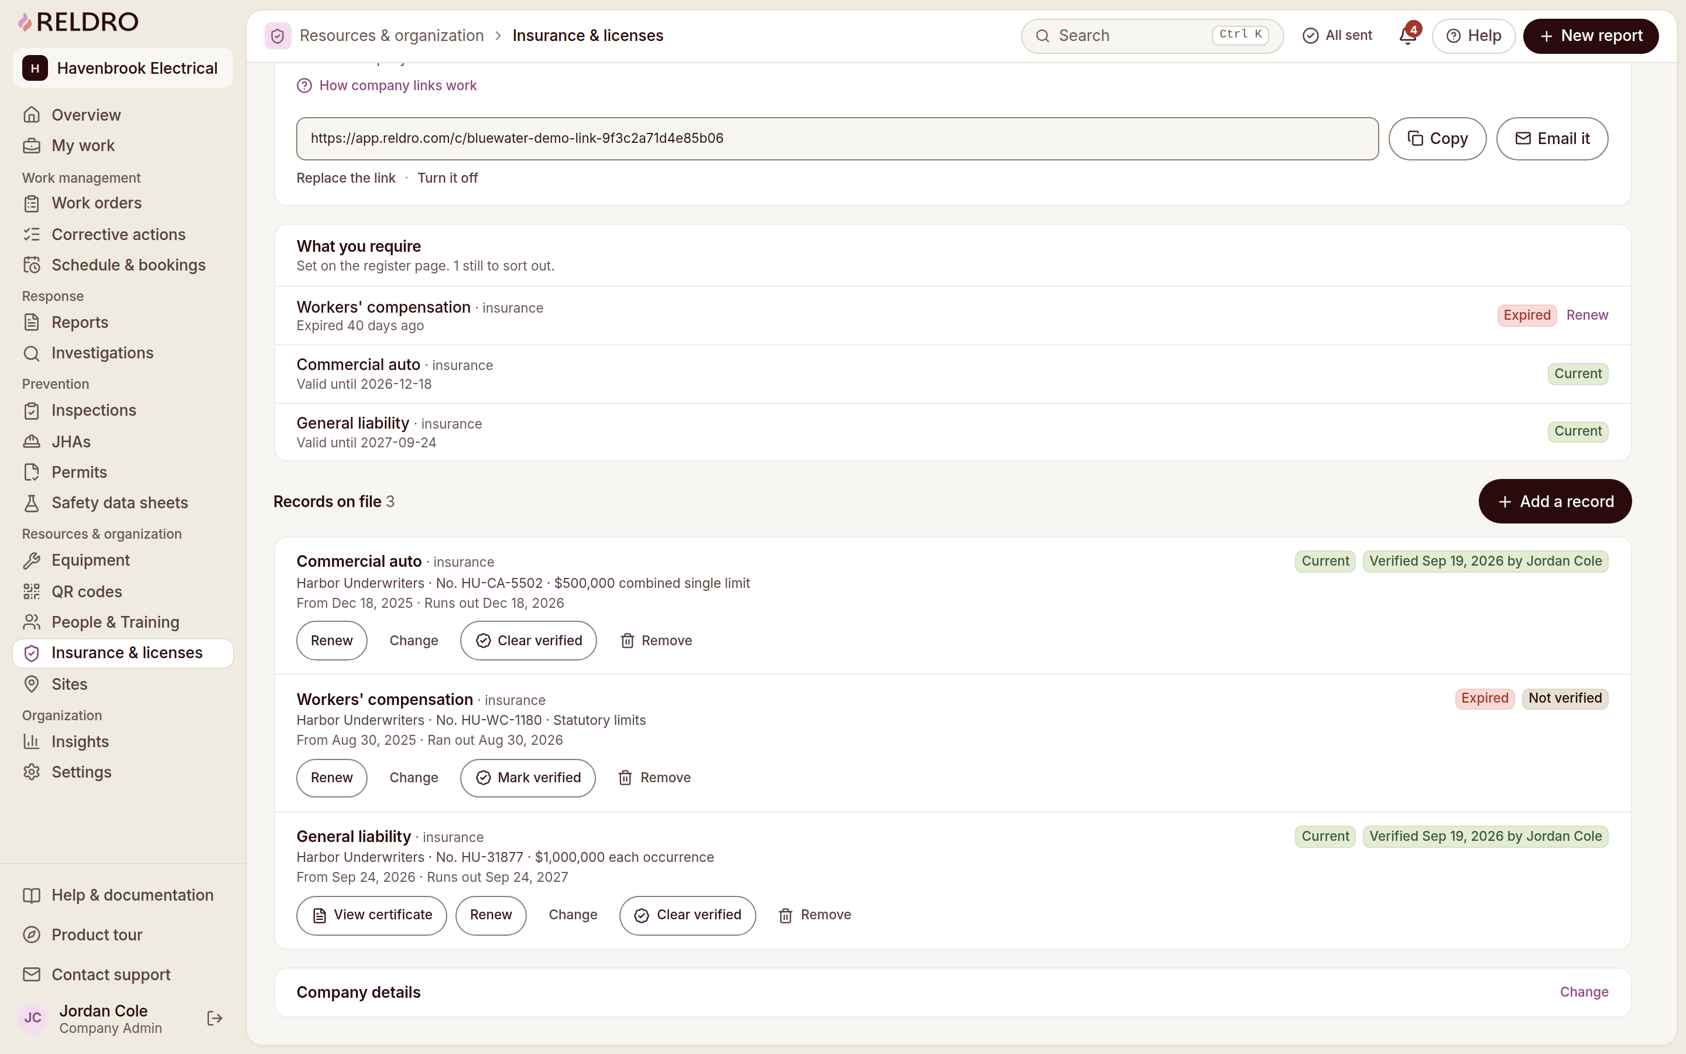Screen dimensions: 1686x1054
Task: Clear verified on General liability record
Action: (687, 915)
